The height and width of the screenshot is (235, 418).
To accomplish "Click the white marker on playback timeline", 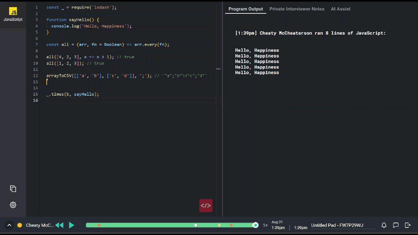I will pos(196,225).
